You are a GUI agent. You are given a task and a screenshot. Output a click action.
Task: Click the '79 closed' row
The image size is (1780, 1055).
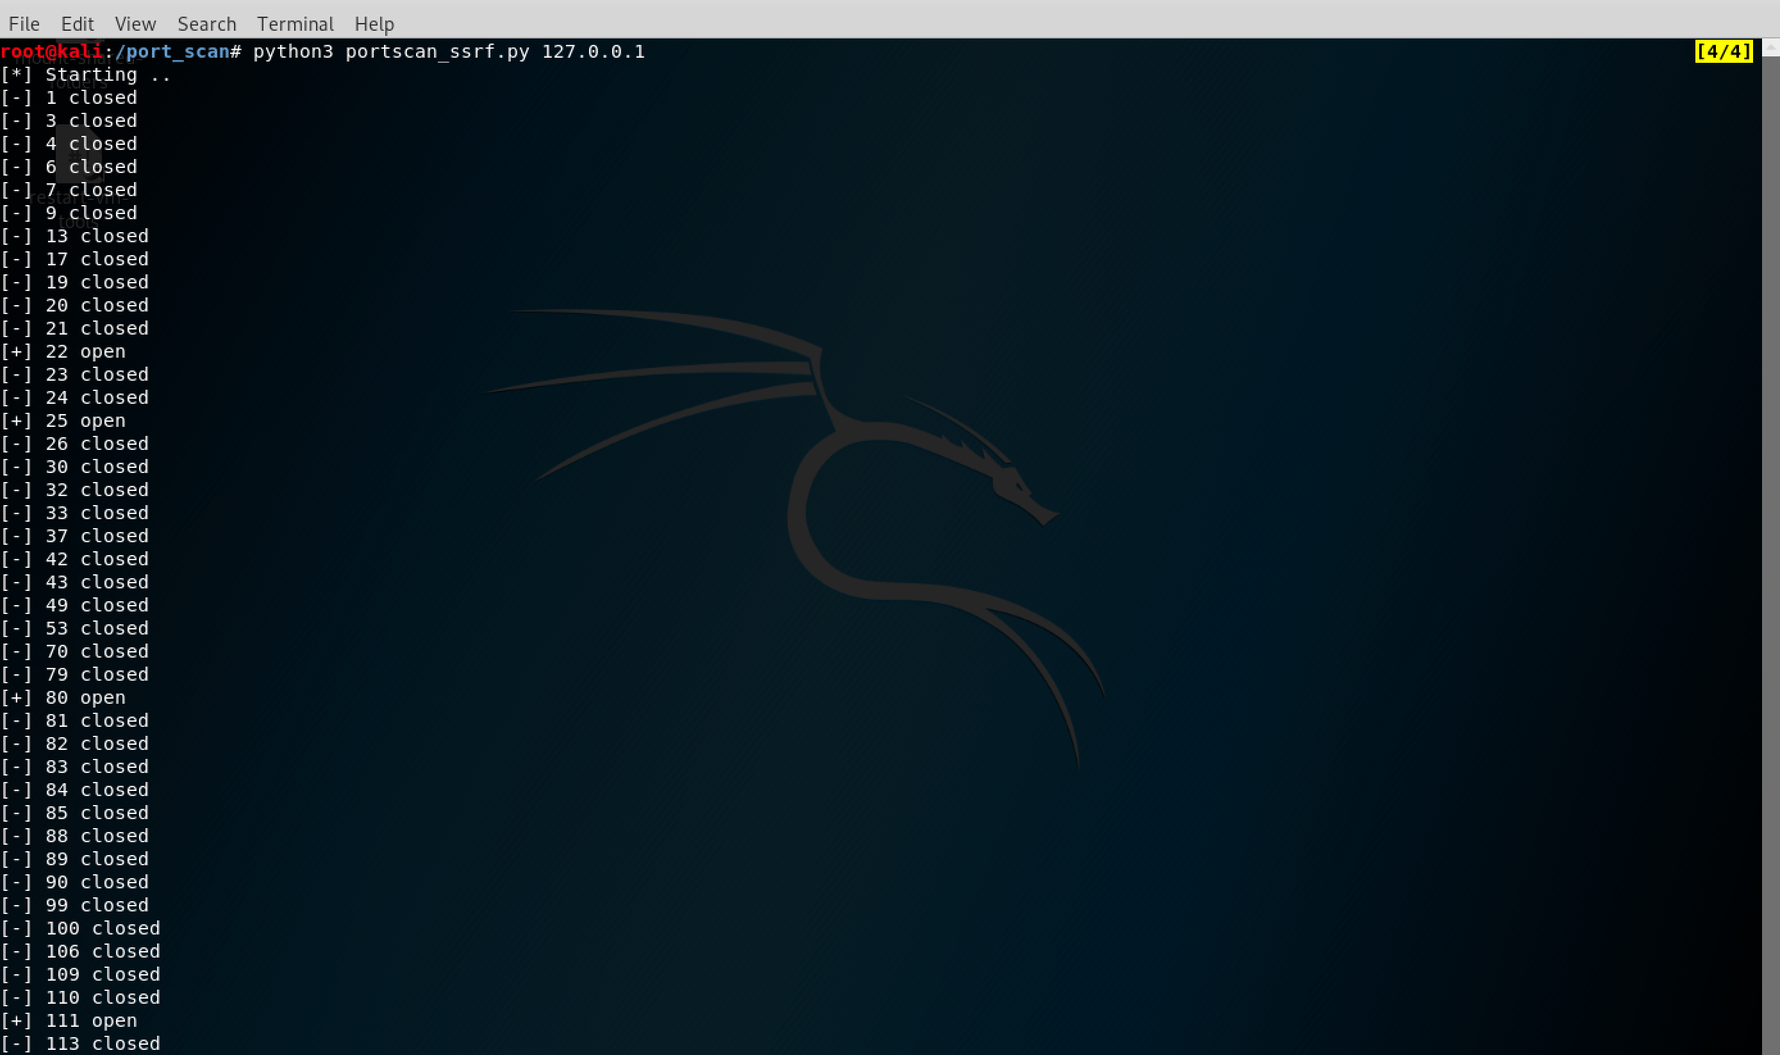coord(74,676)
